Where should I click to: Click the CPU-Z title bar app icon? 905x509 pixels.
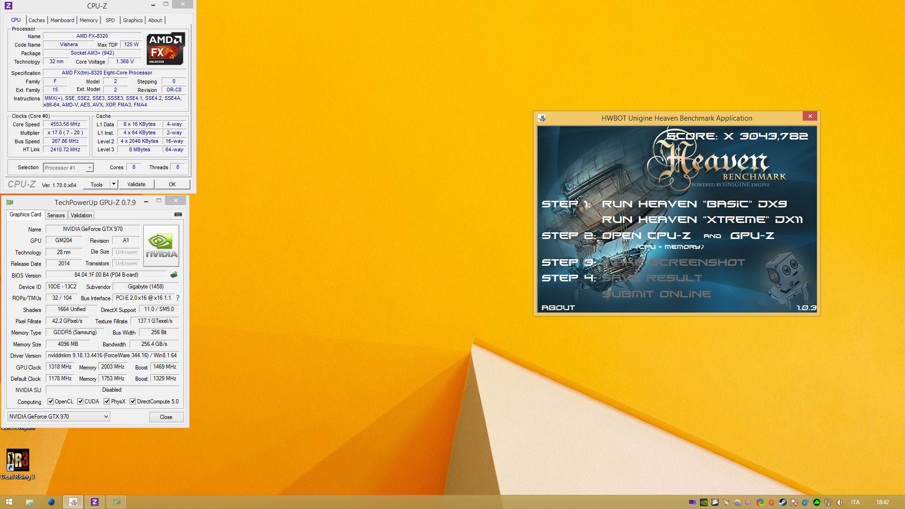click(8, 6)
